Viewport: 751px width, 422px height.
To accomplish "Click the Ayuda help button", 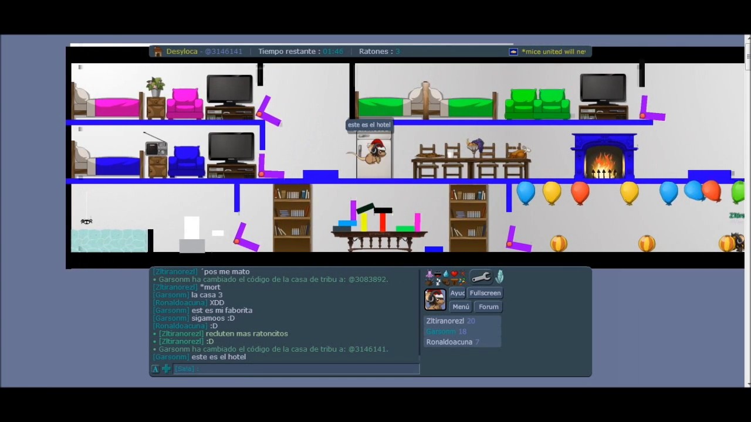I will pos(457,293).
